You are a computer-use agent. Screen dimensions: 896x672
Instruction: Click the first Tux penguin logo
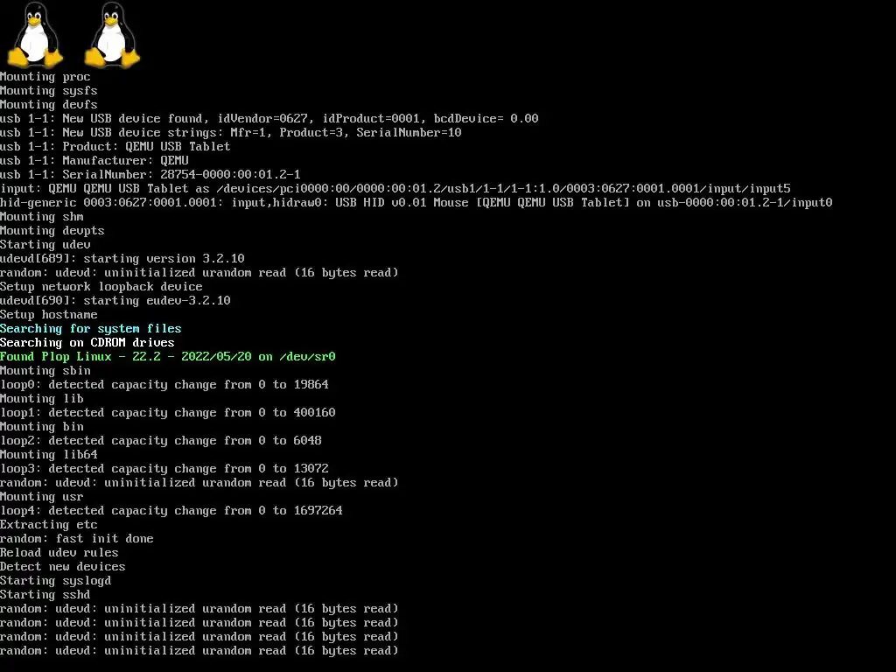(35, 35)
